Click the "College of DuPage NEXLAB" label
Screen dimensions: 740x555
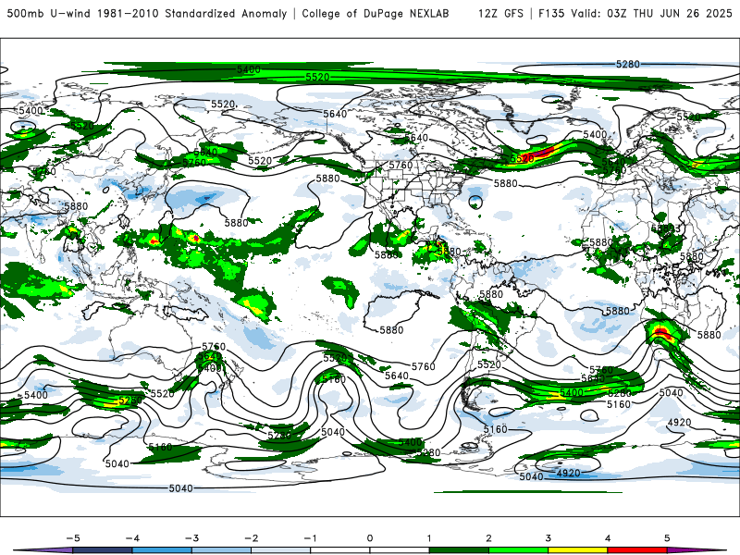[x=376, y=14]
